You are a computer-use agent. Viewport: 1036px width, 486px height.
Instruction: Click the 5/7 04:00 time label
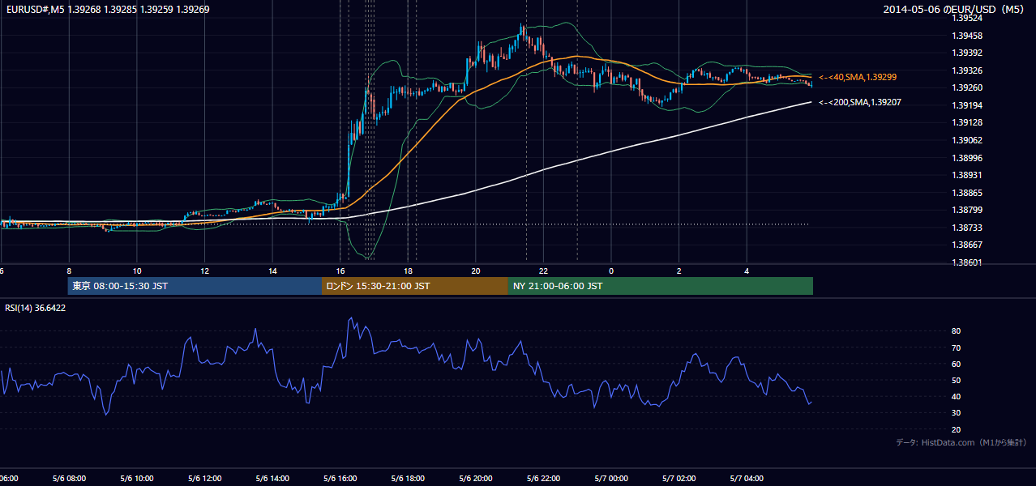747,479
